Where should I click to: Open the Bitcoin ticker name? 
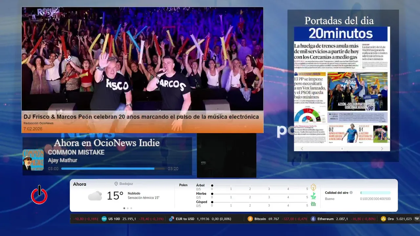click(260, 219)
